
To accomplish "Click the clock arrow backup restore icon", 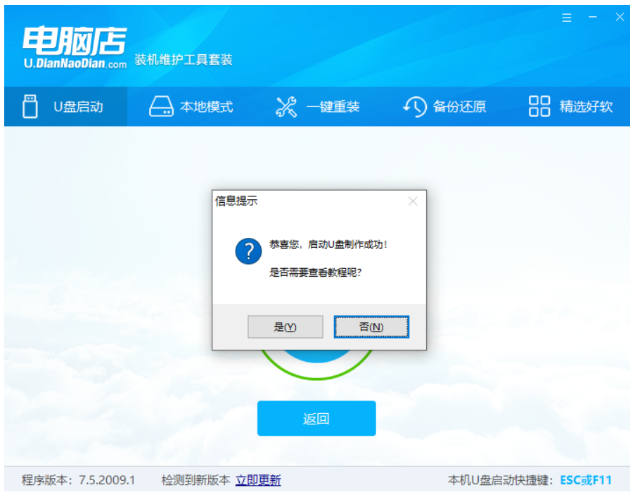I will click(415, 106).
